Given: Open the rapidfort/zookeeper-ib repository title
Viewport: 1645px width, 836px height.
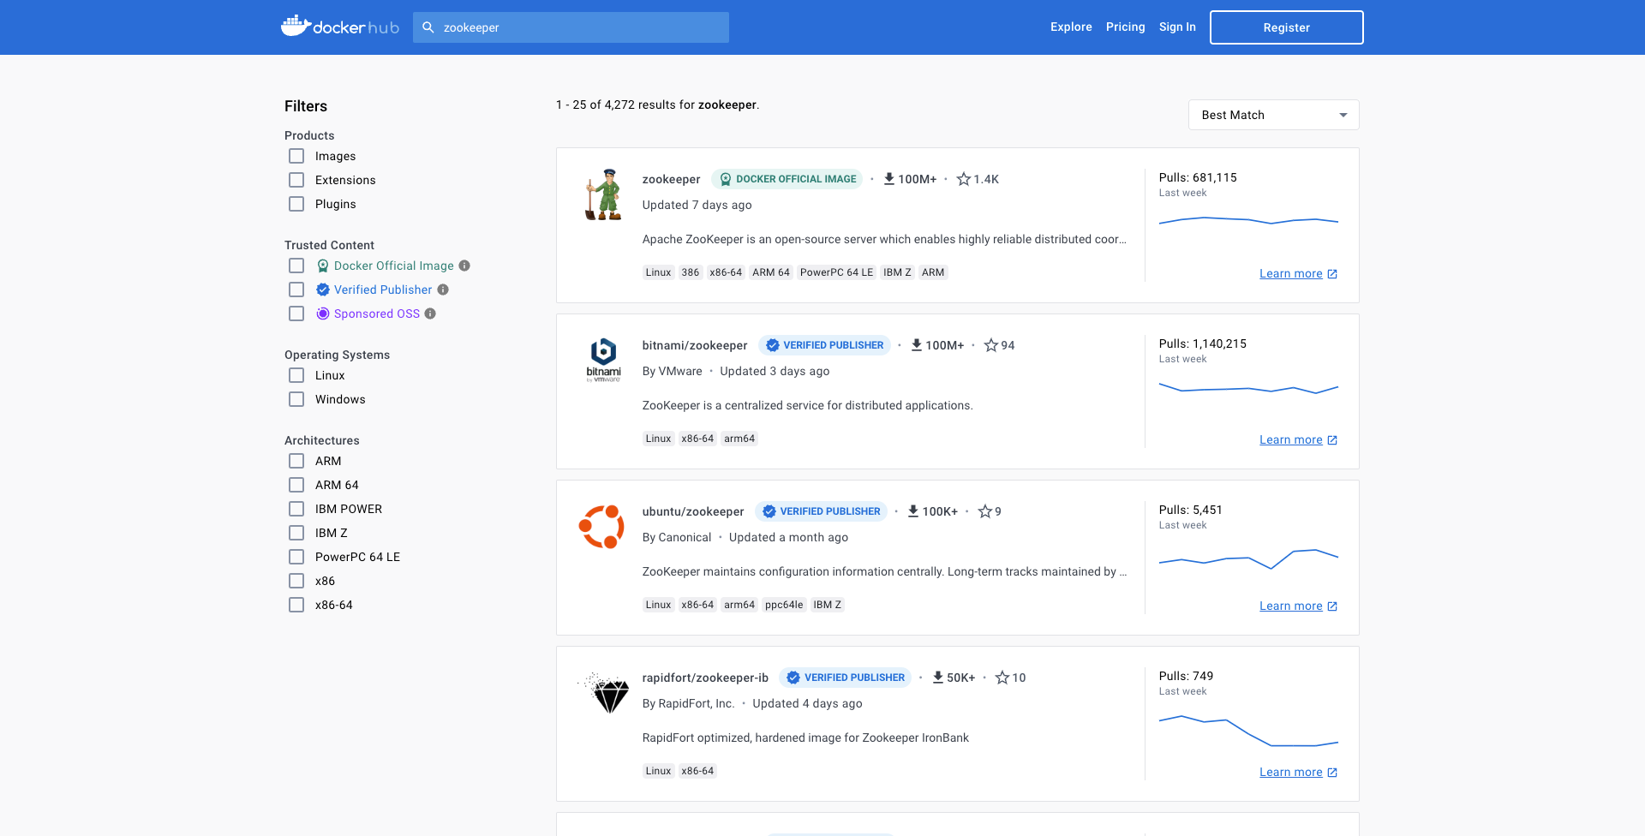Looking at the screenshot, I should coord(705,678).
